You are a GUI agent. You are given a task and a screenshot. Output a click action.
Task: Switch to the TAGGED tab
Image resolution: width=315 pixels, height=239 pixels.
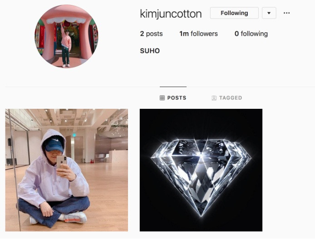(x=227, y=98)
